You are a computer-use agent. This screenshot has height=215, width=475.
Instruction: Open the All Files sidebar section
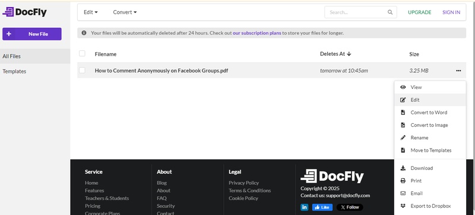pos(35,56)
